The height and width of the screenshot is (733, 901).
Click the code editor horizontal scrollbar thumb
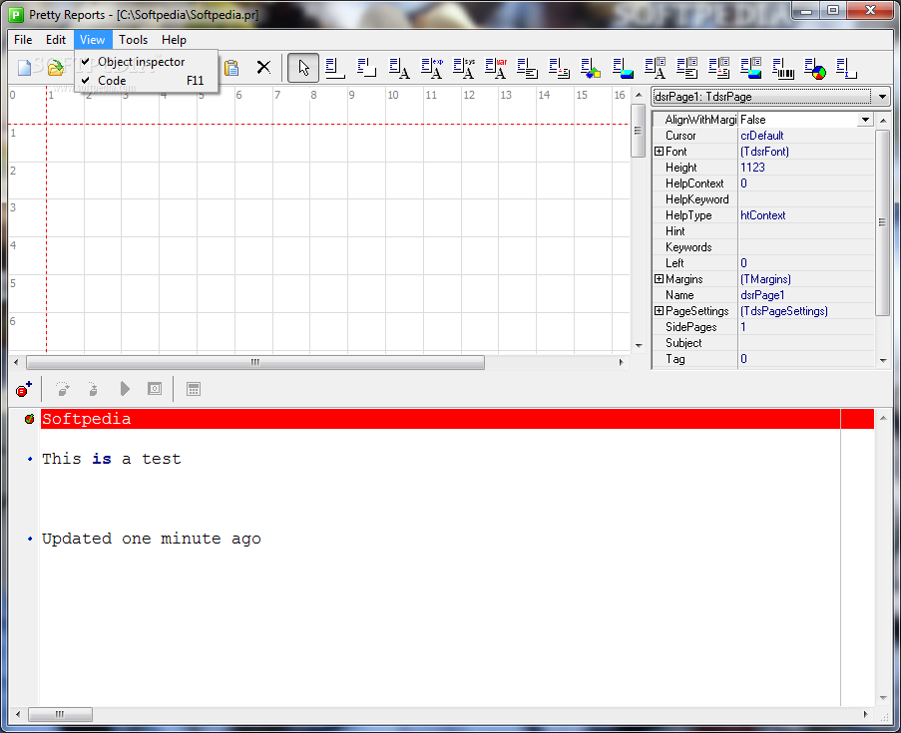tap(60, 714)
